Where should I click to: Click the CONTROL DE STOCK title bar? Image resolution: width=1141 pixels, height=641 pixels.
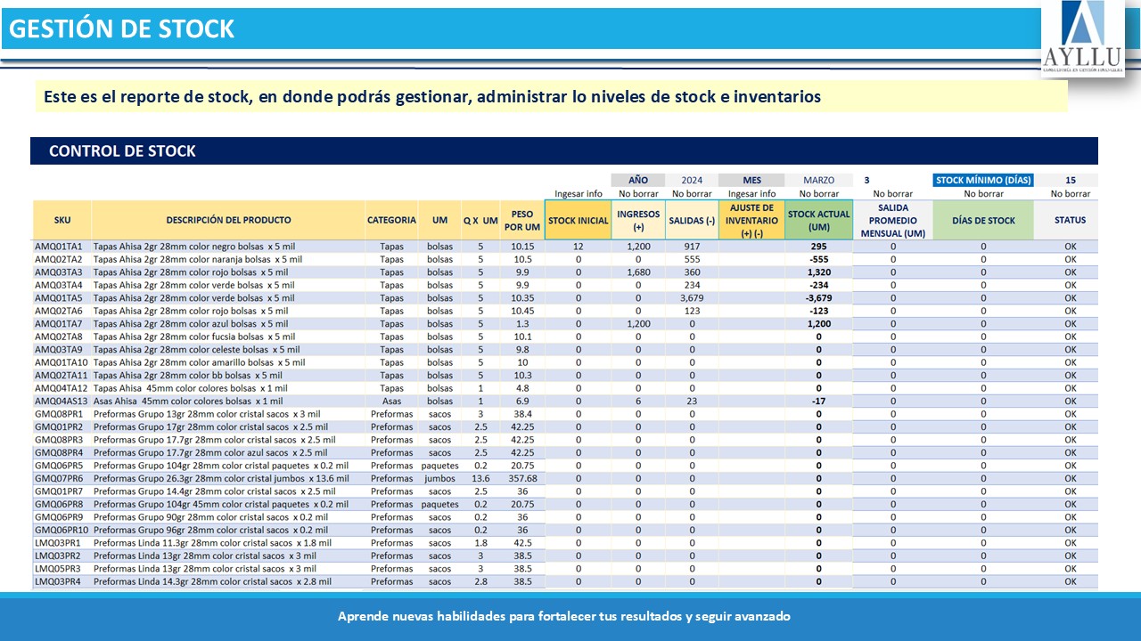click(x=563, y=151)
